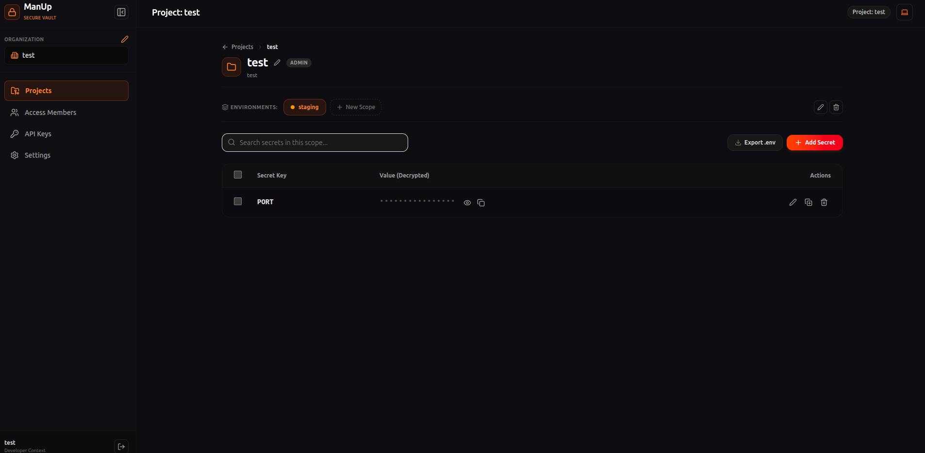Click the ADMIN role badge
This screenshot has height=453, width=925.
click(x=299, y=63)
